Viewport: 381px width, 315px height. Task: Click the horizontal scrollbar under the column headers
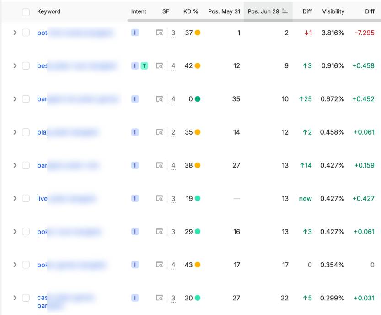coord(254,20)
